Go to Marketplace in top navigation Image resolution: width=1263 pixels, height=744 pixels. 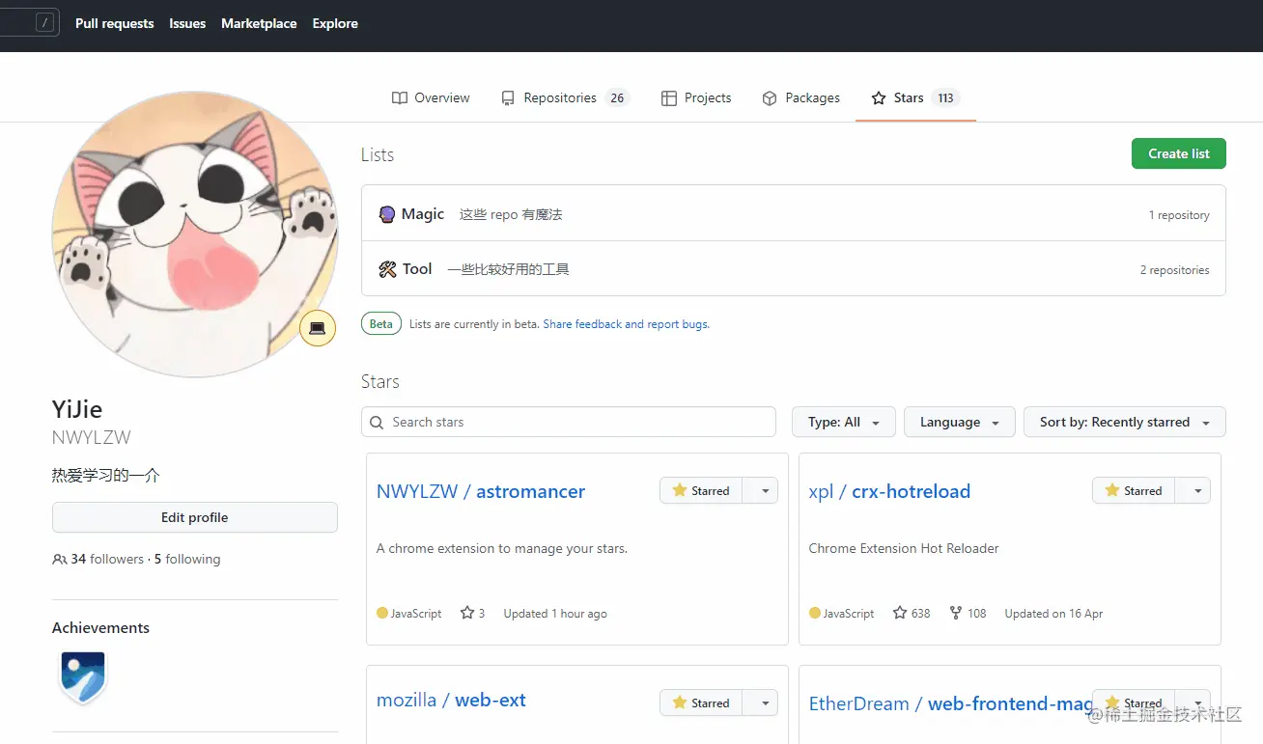pyautogui.click(x=259, y=23)
